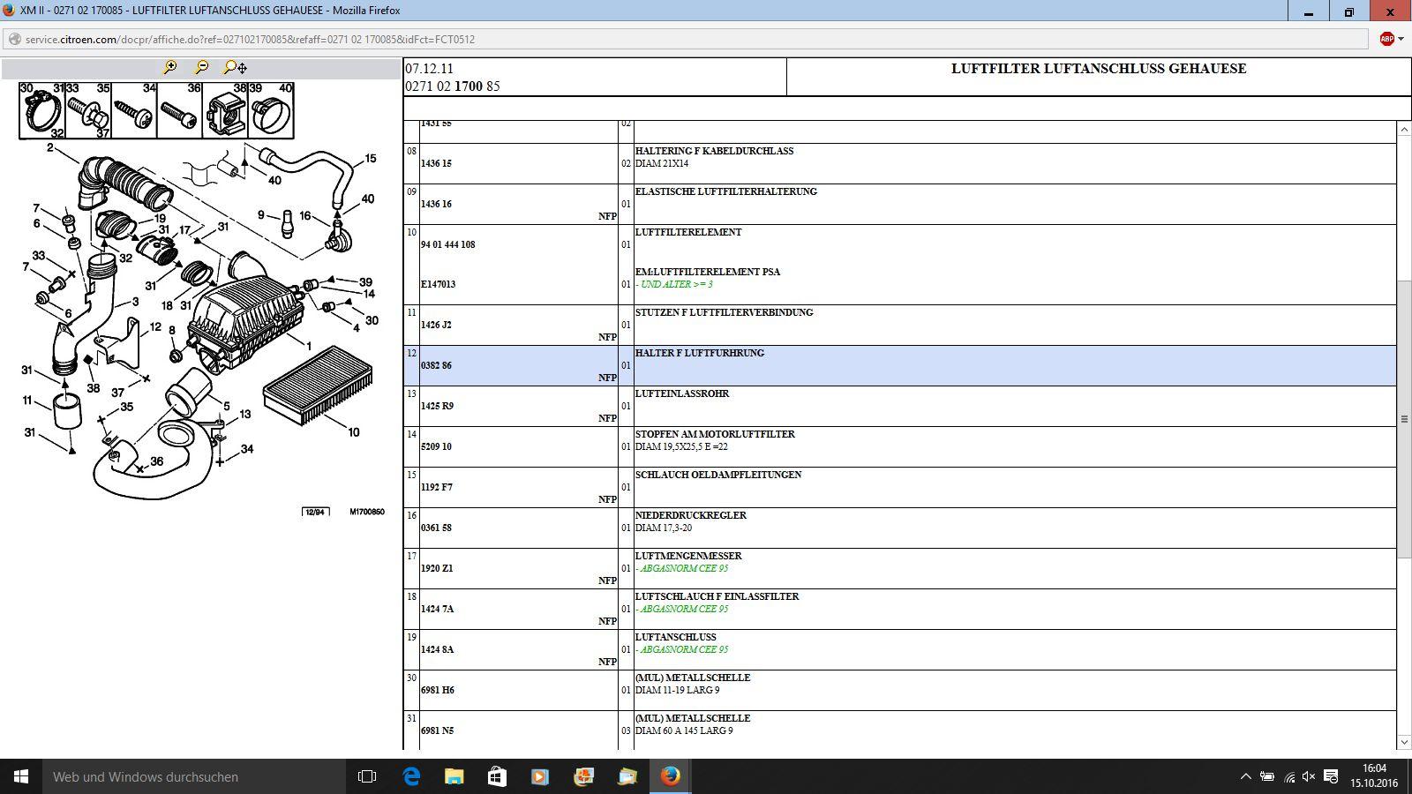Select 'LUFTMENGENMESSER' description

coord(688,556)
